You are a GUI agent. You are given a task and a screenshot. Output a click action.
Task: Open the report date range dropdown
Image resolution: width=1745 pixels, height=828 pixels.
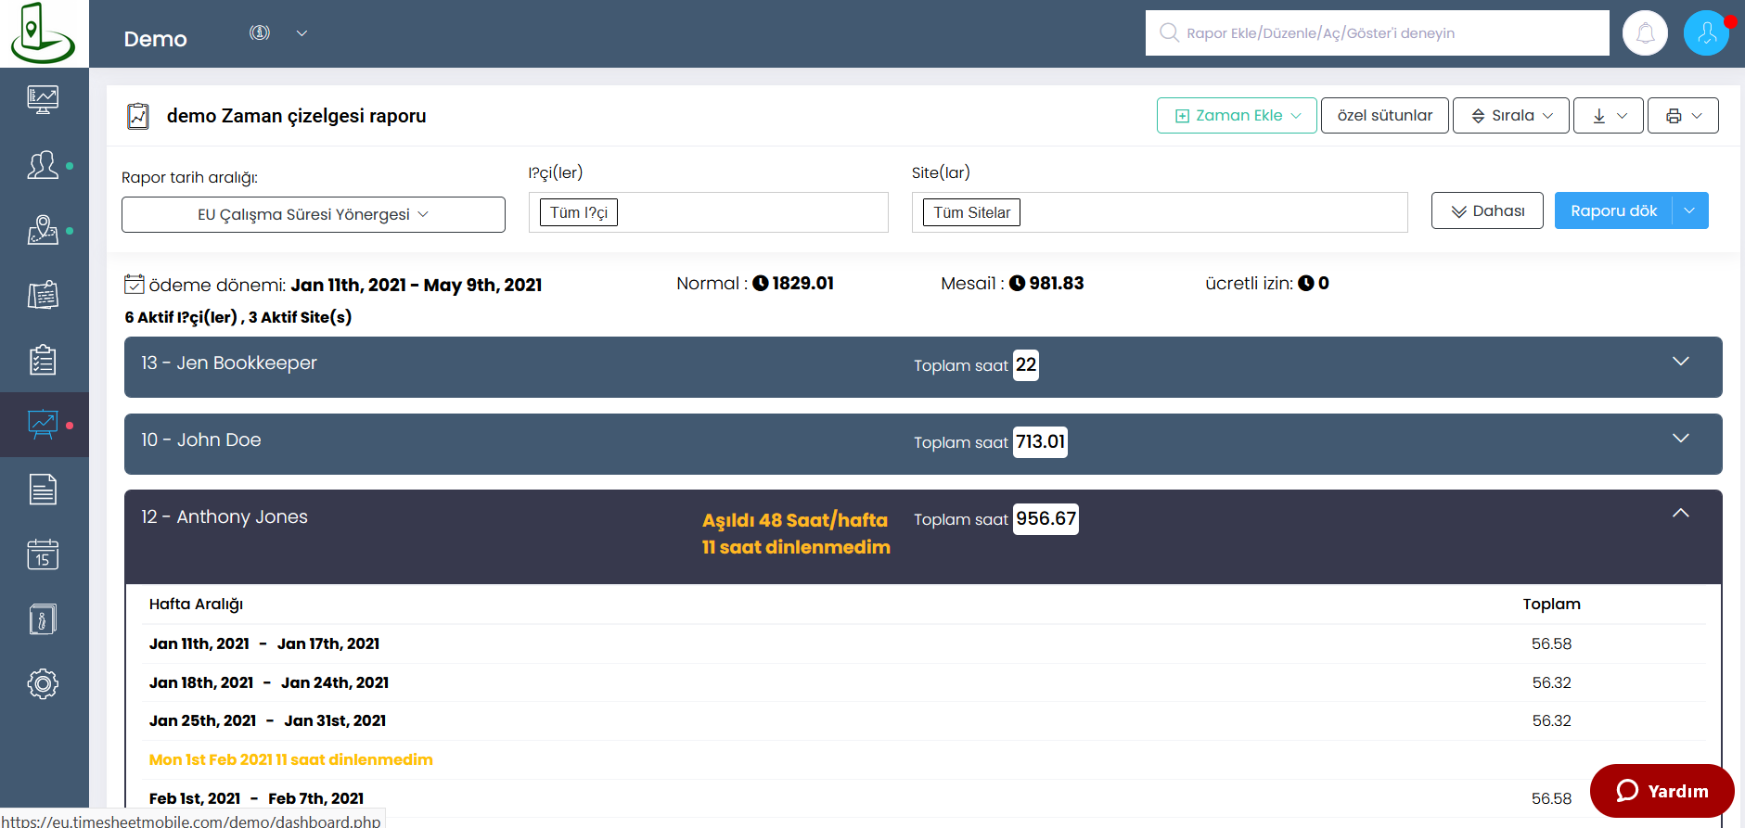(313, 214)
